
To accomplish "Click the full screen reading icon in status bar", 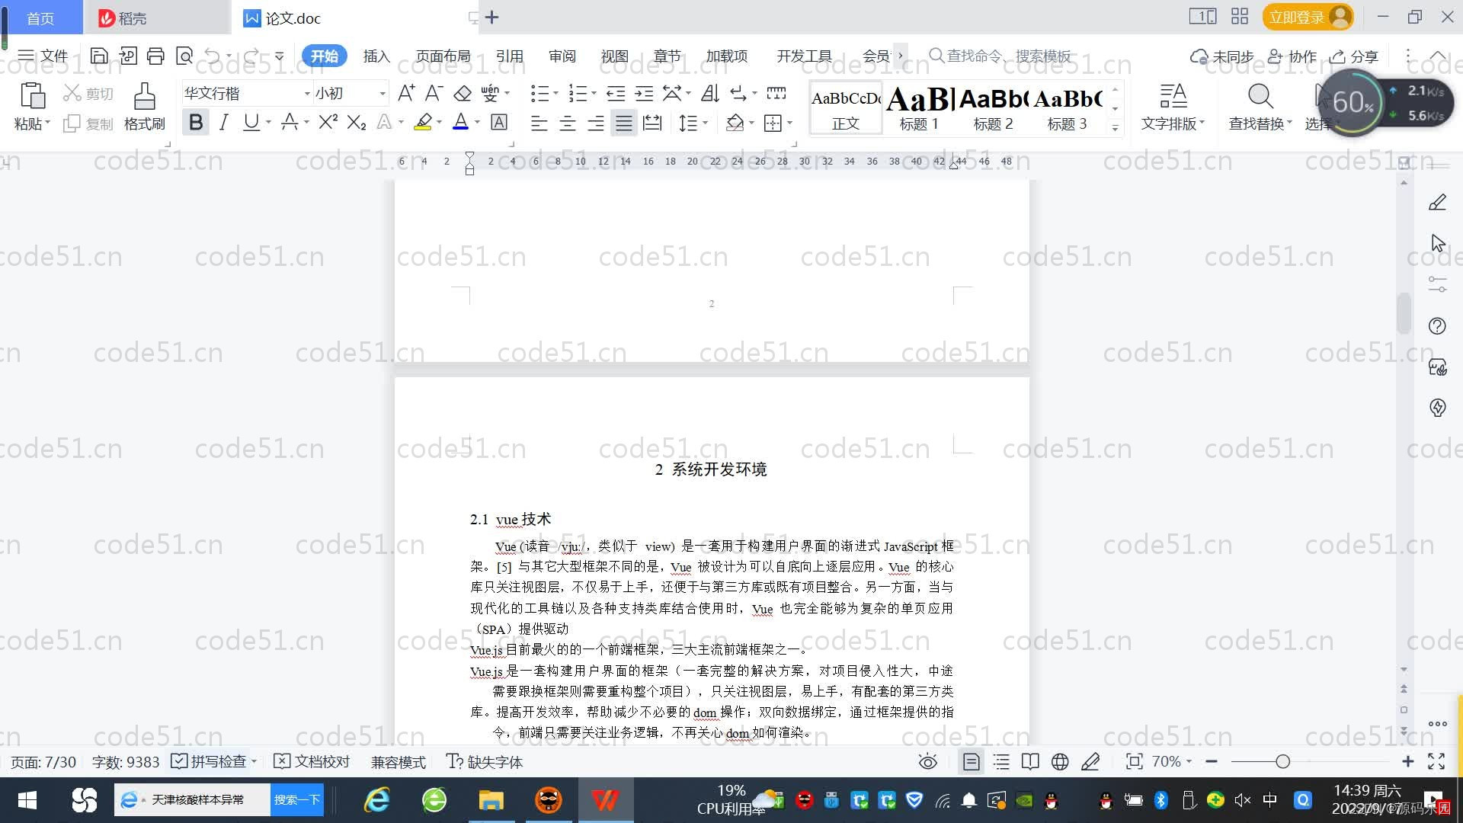I will [x=1030, y=761].
